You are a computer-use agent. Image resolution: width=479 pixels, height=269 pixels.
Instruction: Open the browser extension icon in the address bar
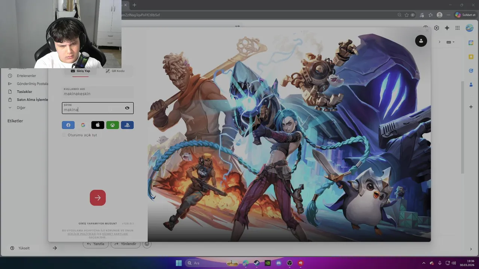click(412, 15)
